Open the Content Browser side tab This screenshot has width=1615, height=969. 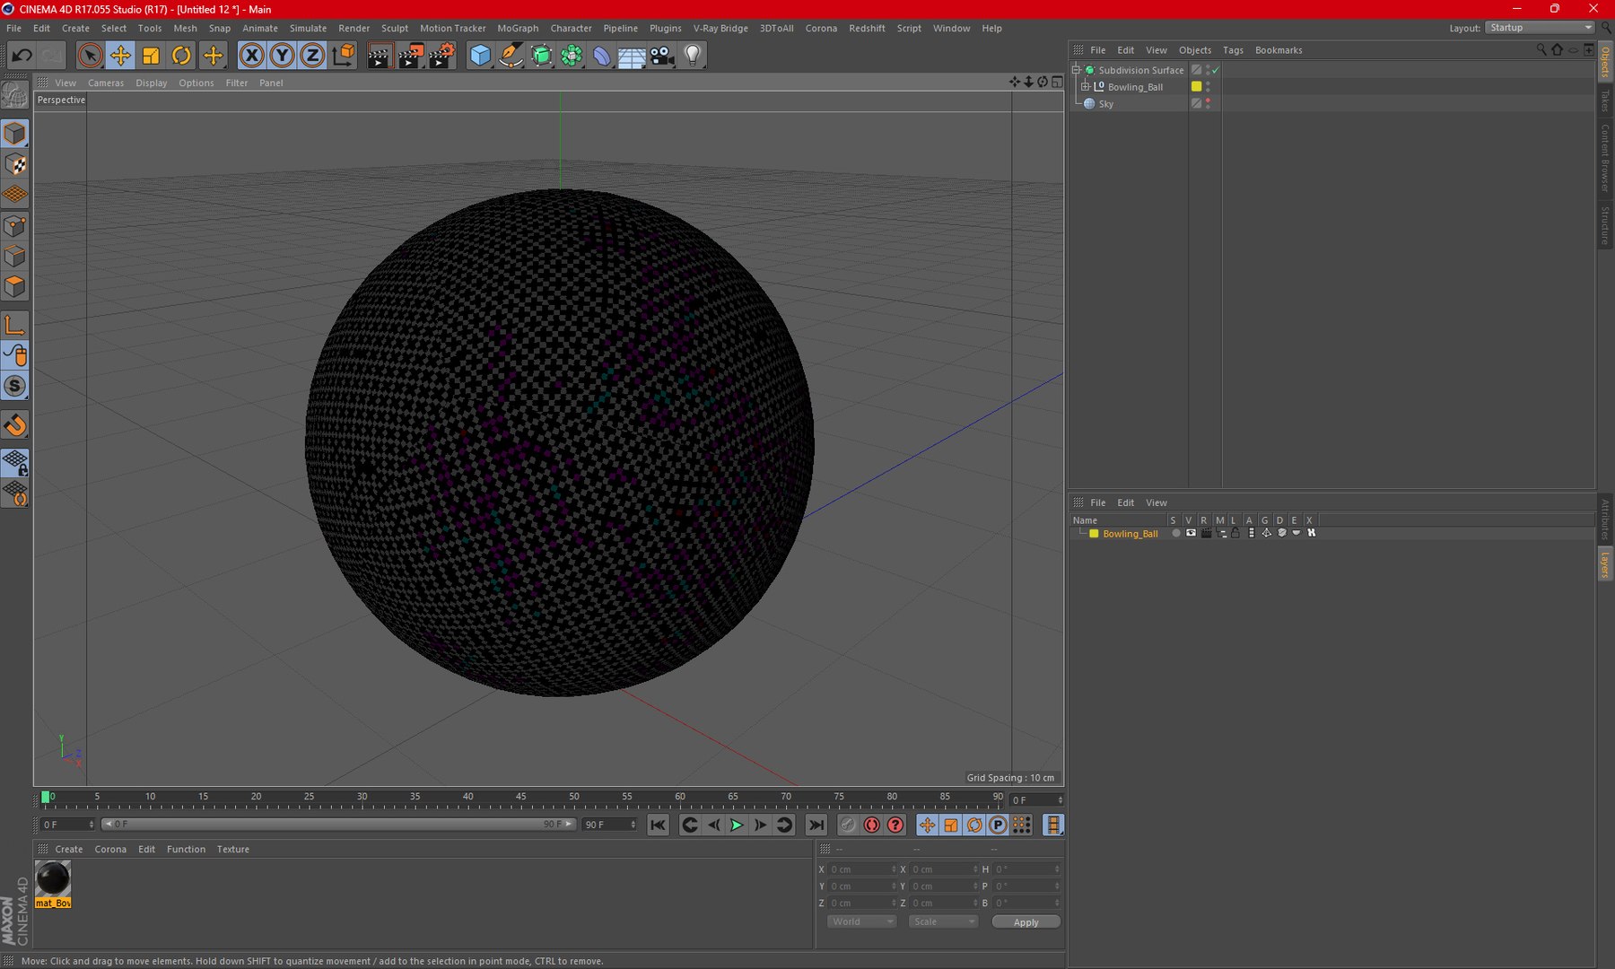pos(1605,159)
